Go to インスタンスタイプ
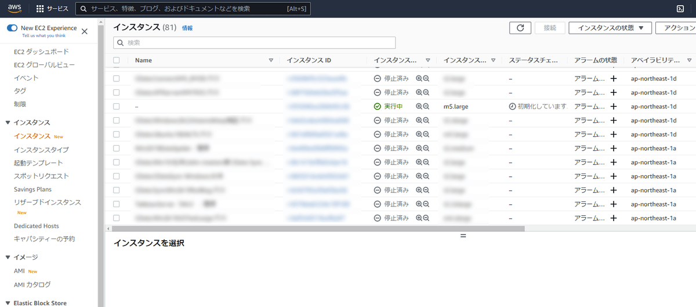The image size is (696, 307). click(x=41, y=150)
